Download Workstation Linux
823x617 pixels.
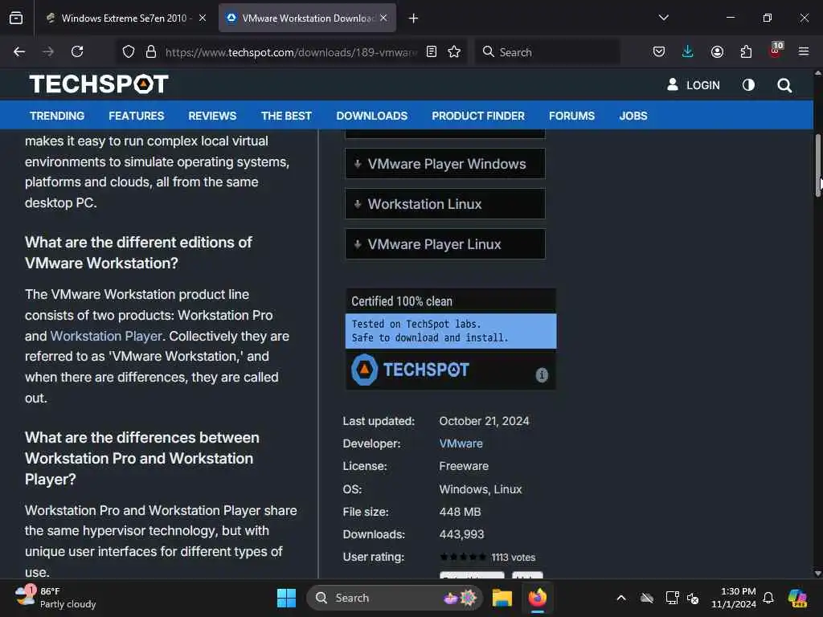click(445, 203)
